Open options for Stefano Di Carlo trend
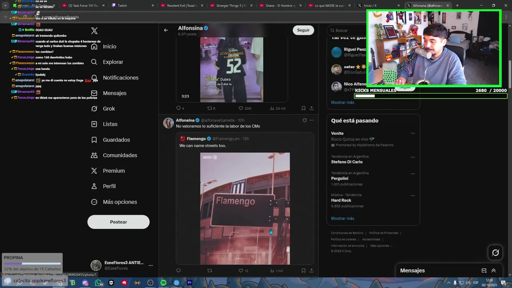Viewport: 512px width, 288px height. click(x=413, y=157)
